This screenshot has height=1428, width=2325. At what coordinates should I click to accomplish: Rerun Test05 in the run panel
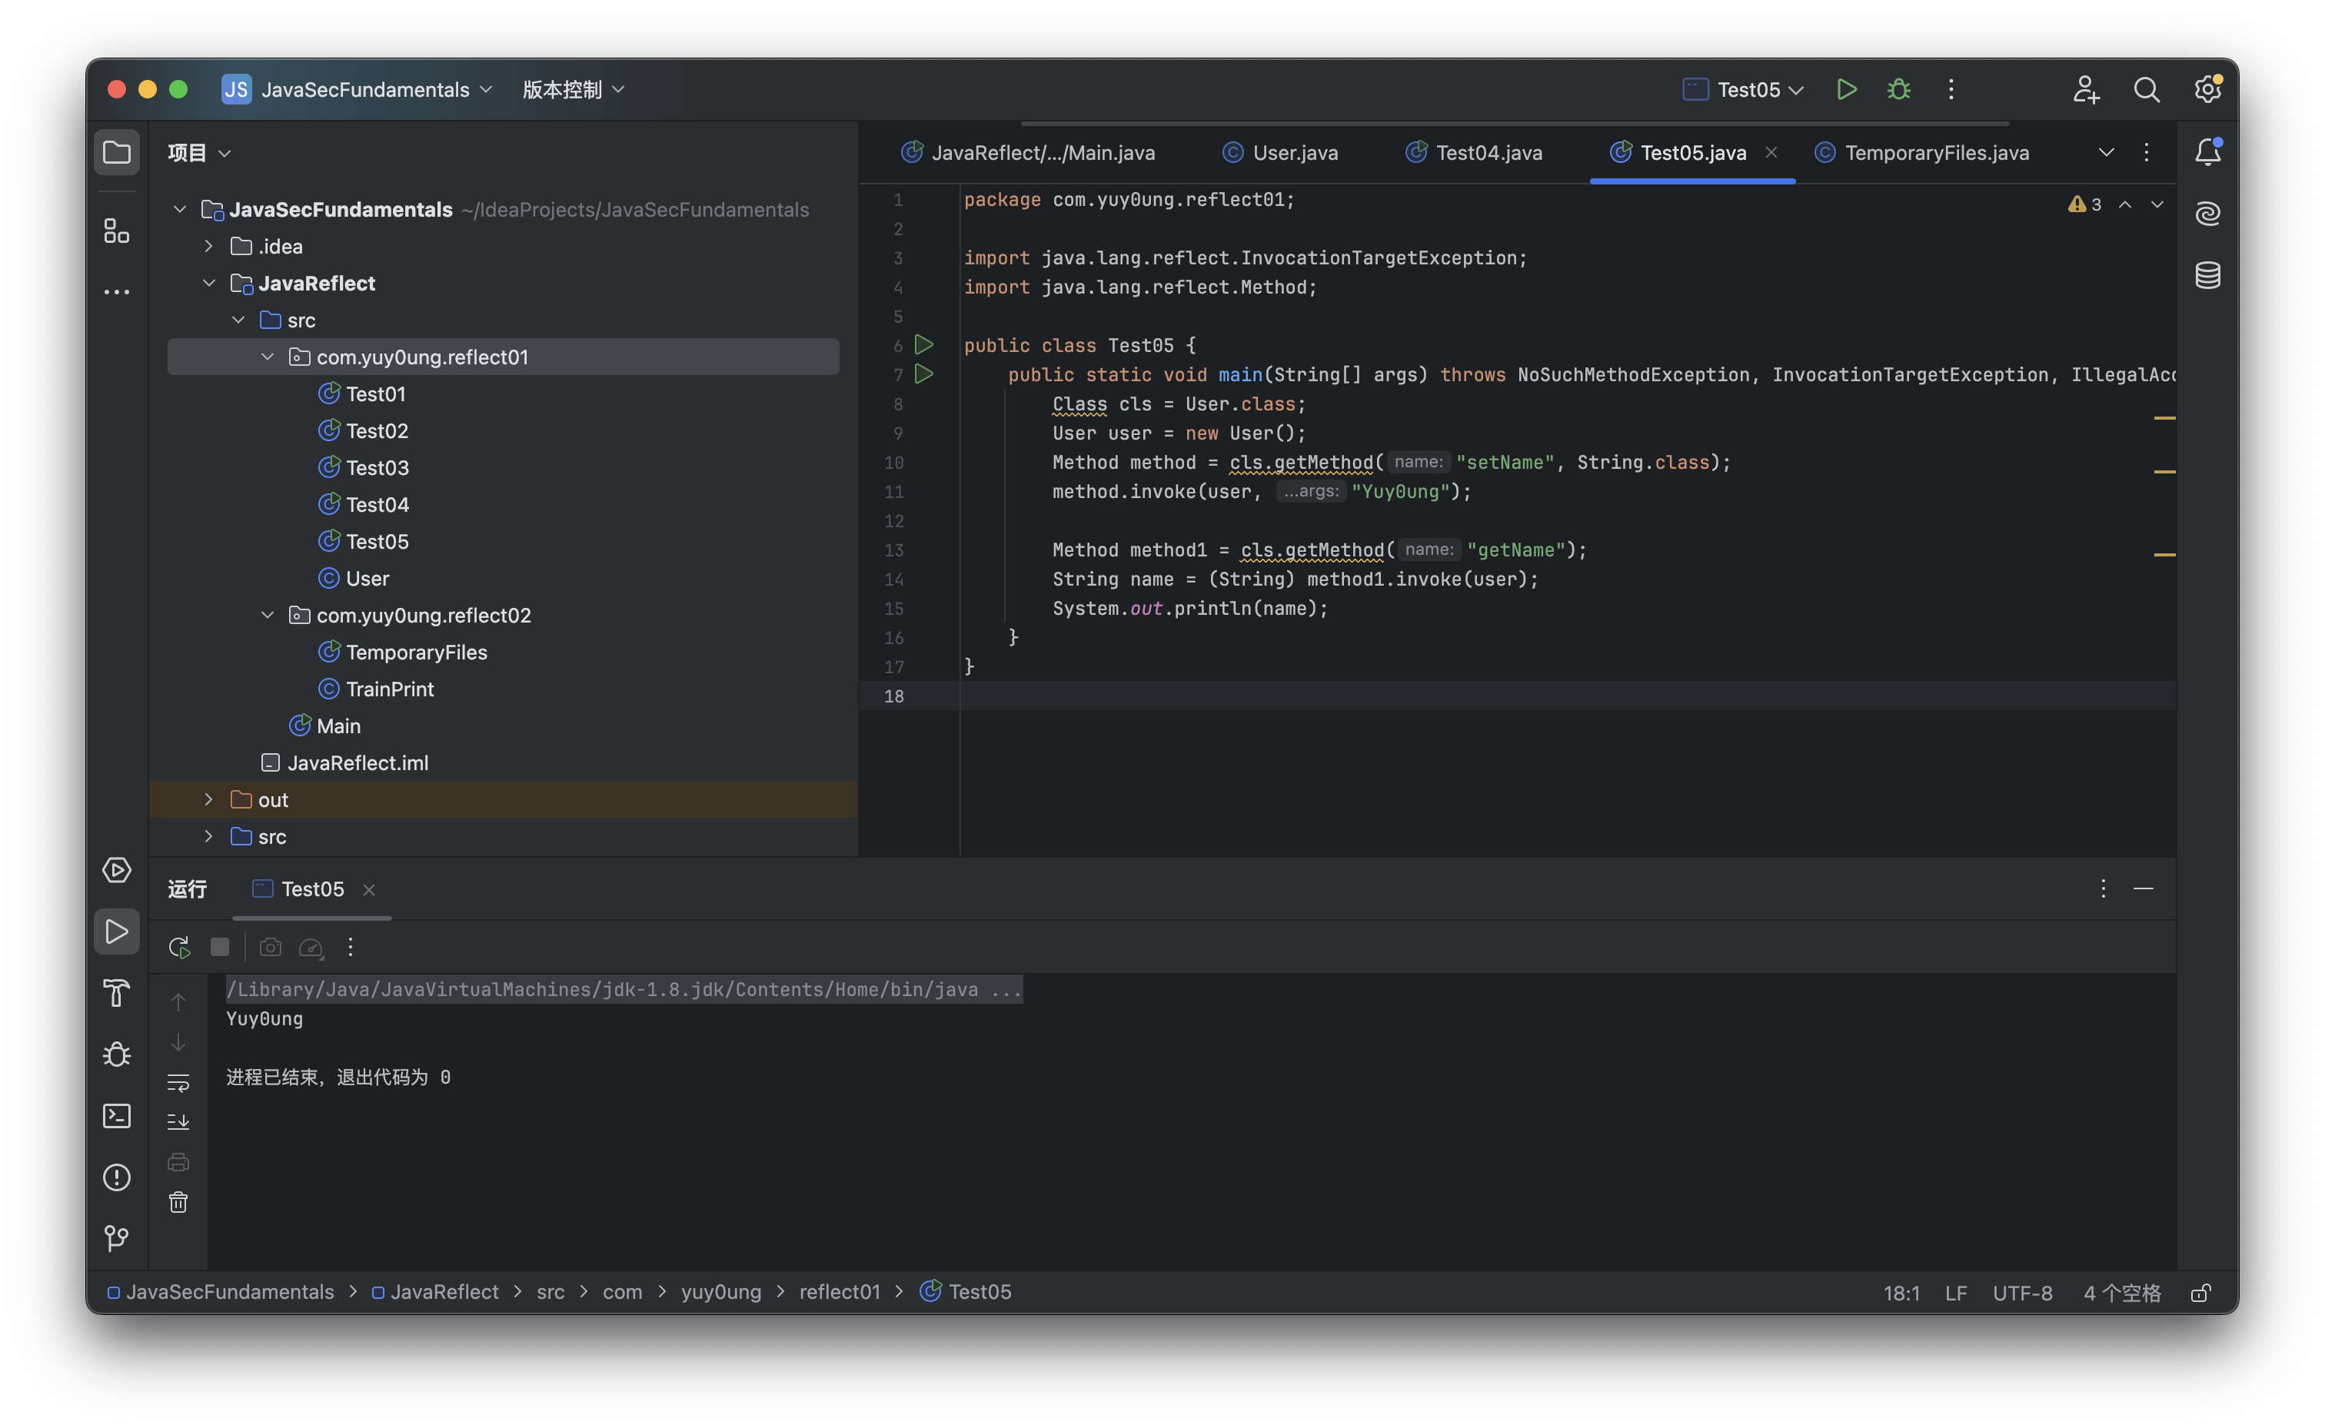coord(178,948)
